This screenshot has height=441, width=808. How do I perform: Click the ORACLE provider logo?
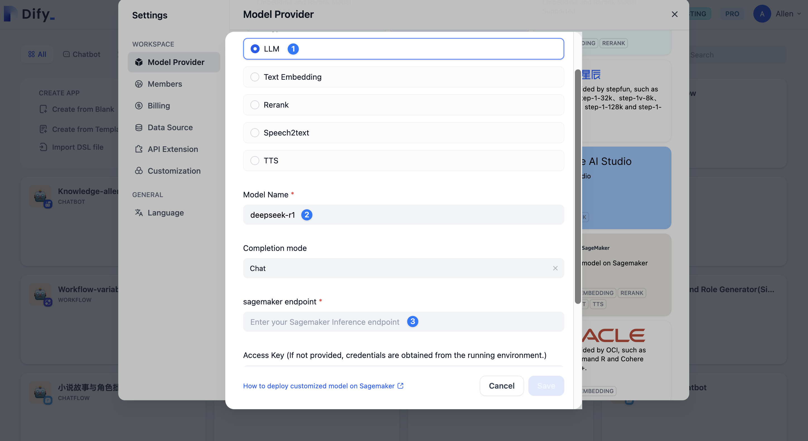[x=613, y=336]
